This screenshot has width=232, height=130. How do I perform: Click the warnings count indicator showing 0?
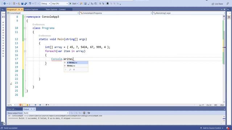pos(28,105)
